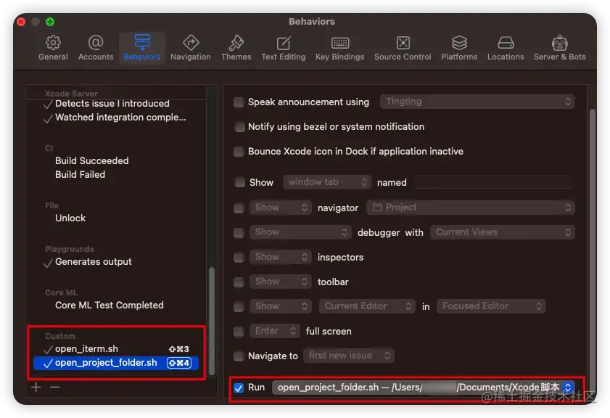Viewport: 610px width, 418px height.
Task: Open the Current Editor dropdown
Action: pyautogui.click(x=367, y=306)
